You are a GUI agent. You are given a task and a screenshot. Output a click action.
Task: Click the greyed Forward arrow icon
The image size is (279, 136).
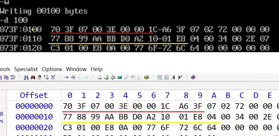tap(86, 77)
